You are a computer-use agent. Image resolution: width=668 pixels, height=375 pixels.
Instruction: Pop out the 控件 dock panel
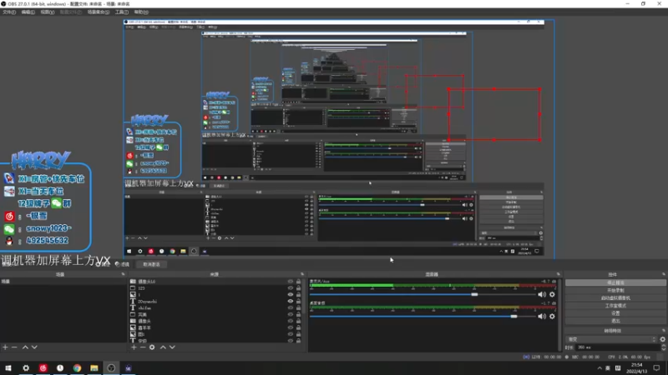(663, 274)
